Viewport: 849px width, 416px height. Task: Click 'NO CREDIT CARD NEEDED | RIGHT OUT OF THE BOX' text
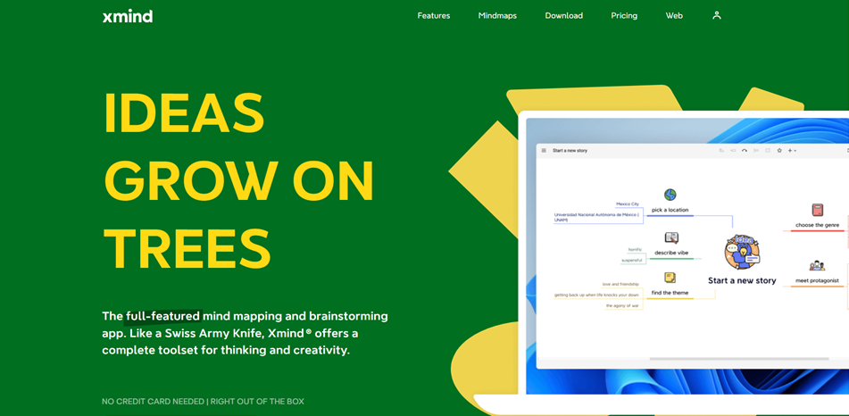[203, 402]
